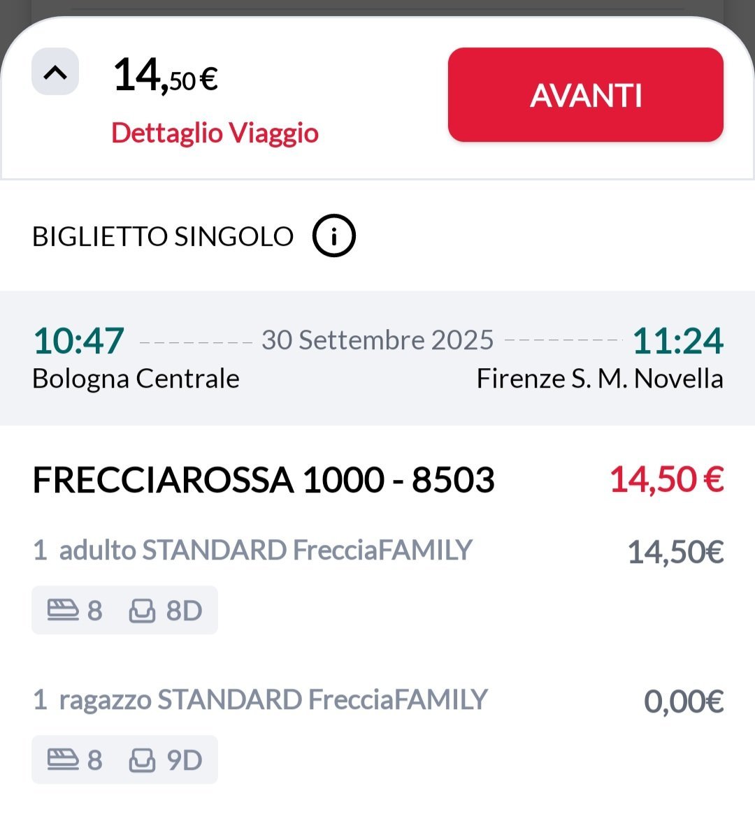Tap the adult's seat 8D icon

(x=143, y=611)
